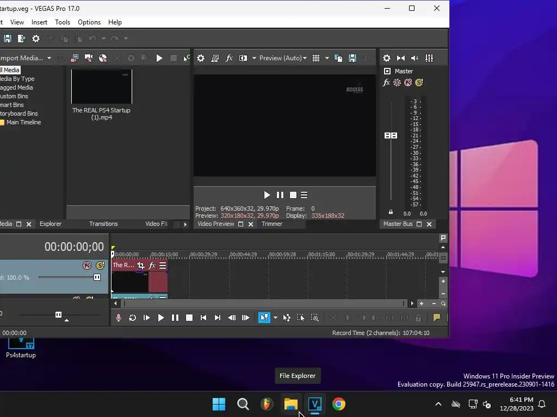This screenshot has width=557, height=417.
Task: Open the View menu
Action: point(17,22)
